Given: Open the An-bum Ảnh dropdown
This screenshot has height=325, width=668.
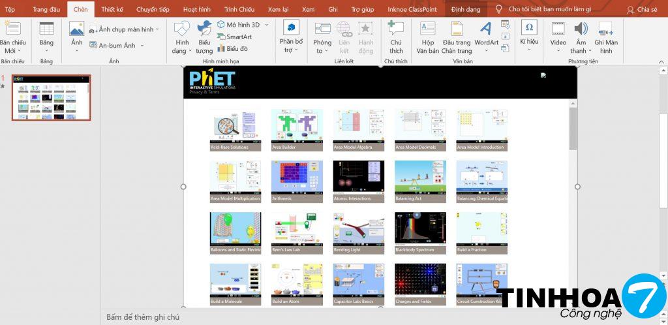Looking at the screenshot, I should (x=142, y=46).
